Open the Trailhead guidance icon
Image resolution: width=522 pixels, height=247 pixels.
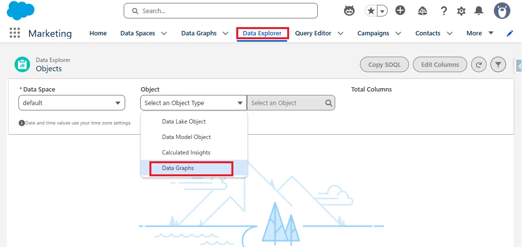pos(423,11)
